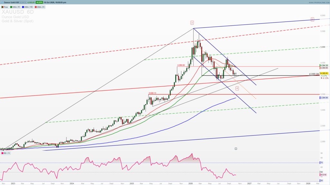330x185 pixels.
Task: Click the 2028 label on time axis
Action: point(308,183)
